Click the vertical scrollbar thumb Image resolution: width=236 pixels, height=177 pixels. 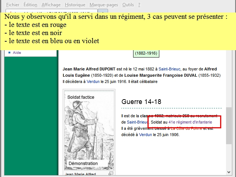tap(229, 126)
